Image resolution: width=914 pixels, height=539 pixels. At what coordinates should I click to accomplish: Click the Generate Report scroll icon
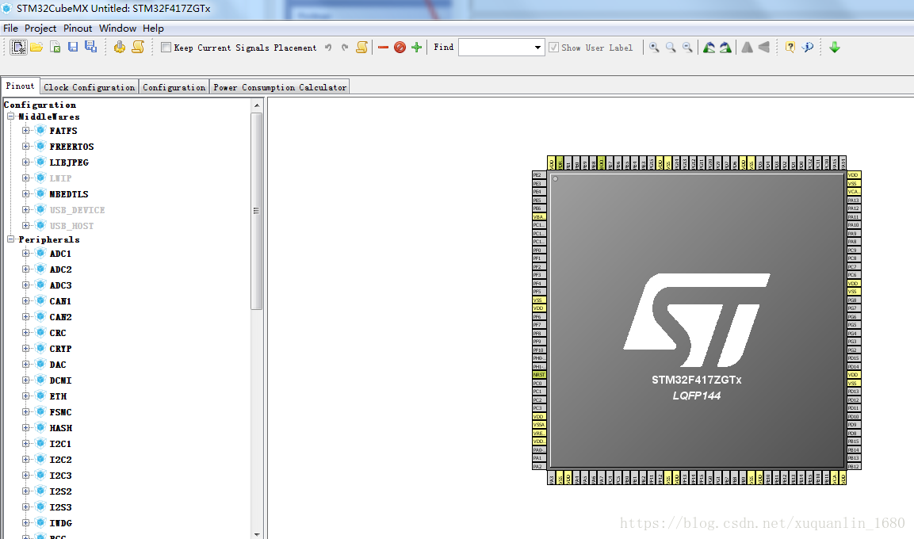138,48
